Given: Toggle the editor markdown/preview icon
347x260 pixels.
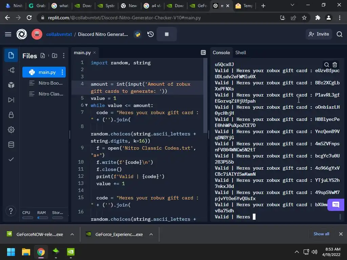Looking at the screenshot, I should click(203, 52).
